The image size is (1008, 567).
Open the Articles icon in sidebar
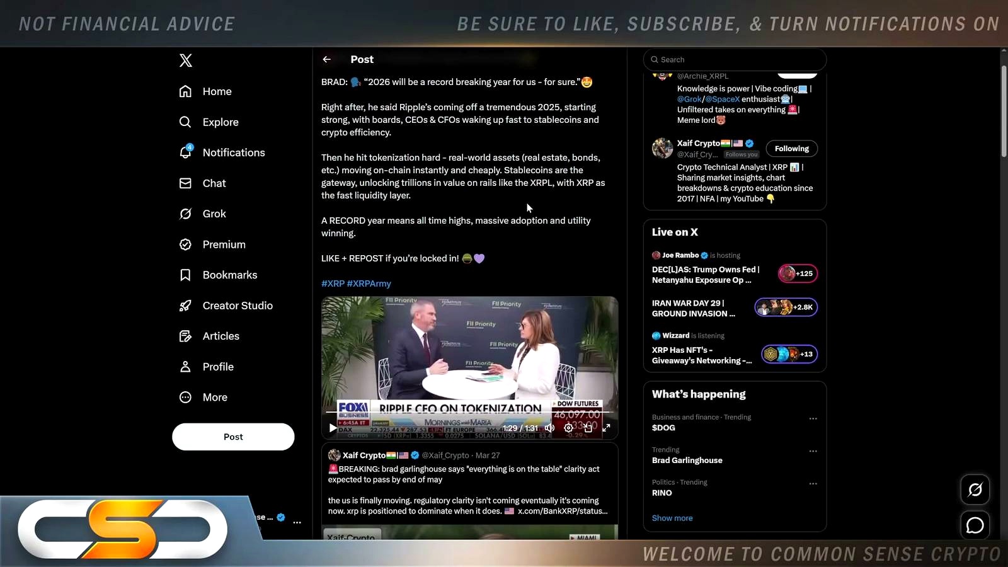185,336
